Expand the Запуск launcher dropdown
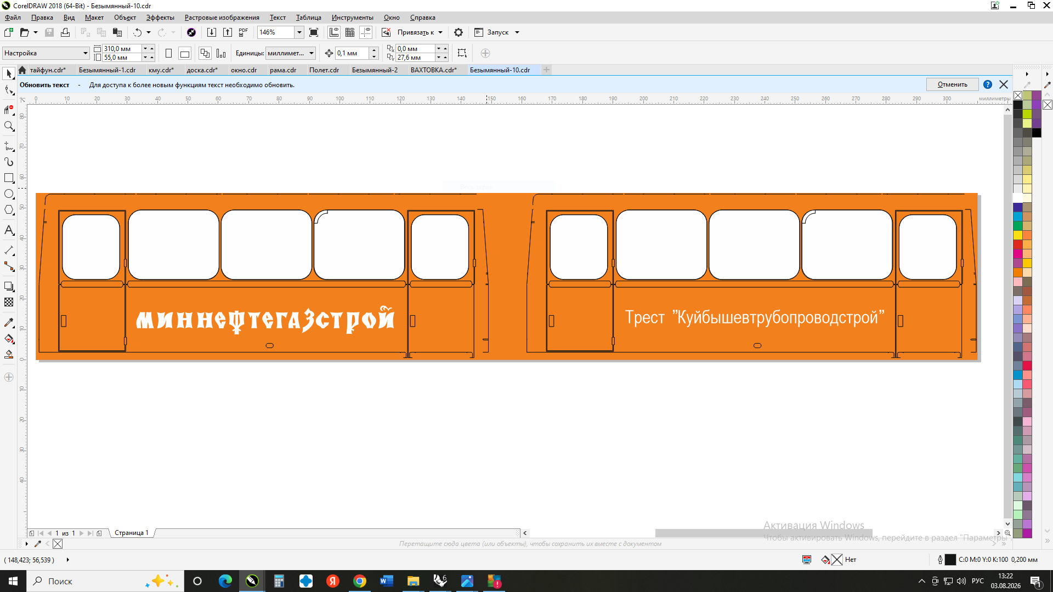The image size is (1053, 592). point(517,32)
